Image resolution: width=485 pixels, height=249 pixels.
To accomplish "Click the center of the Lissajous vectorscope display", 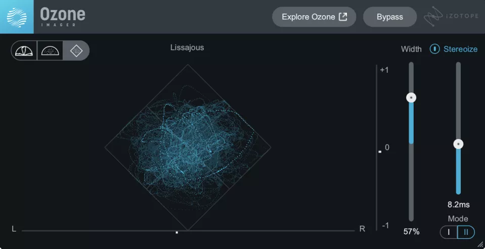I will coord(188,147).
